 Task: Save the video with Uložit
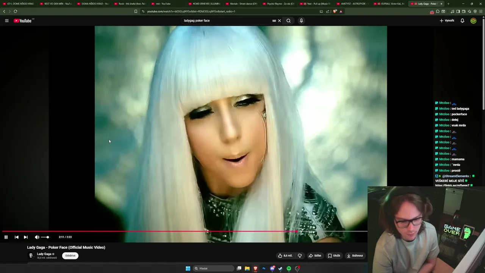(334, 256)
